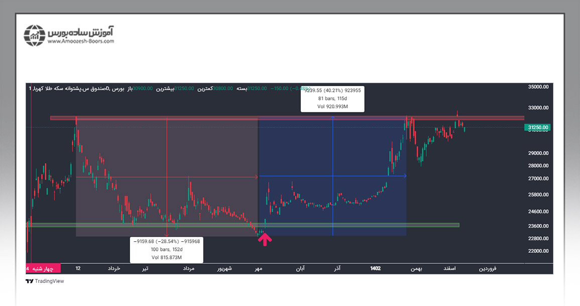Click the 35000.00 level on price axis

pos(538,87)
